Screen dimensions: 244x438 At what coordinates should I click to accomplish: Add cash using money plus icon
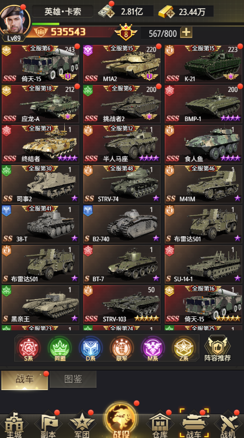(106, 12)
